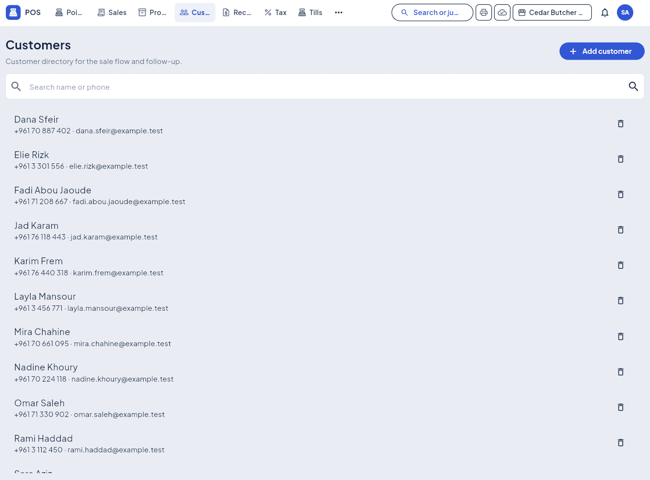Open Elie Rizk customer record
The width and height of the screenshot is (650, 480).
point(325,160)
